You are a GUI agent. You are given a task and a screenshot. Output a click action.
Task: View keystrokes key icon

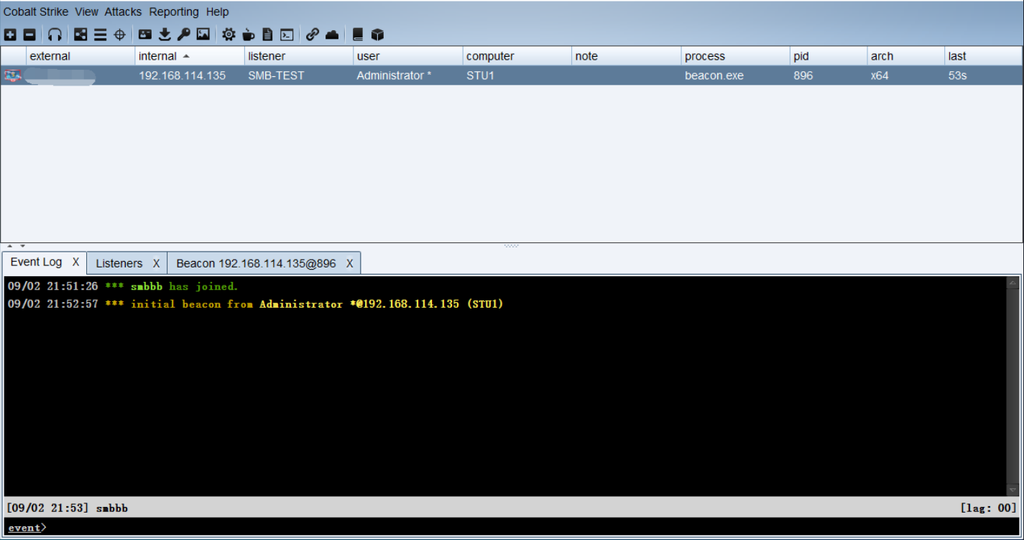(184, 35)
